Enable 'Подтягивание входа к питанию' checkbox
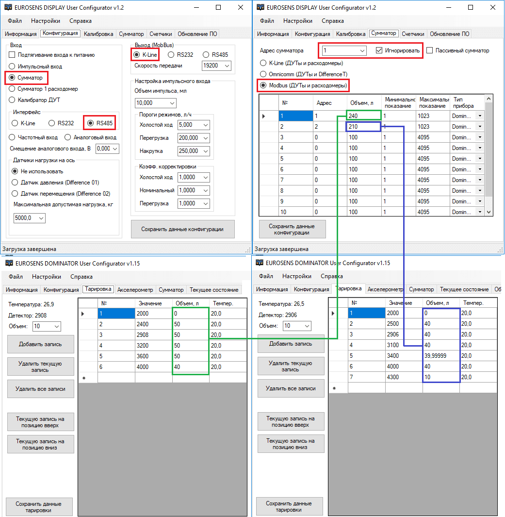 (x=12, y=55)
